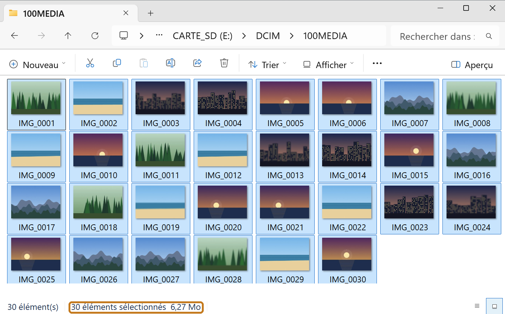
Task: Expand chevron after CARTE_SD (E:)
Action: (244, 36)
